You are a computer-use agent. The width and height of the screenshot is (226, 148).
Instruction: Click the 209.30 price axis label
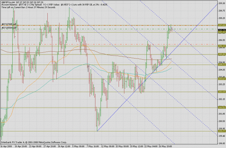[222, 3]
